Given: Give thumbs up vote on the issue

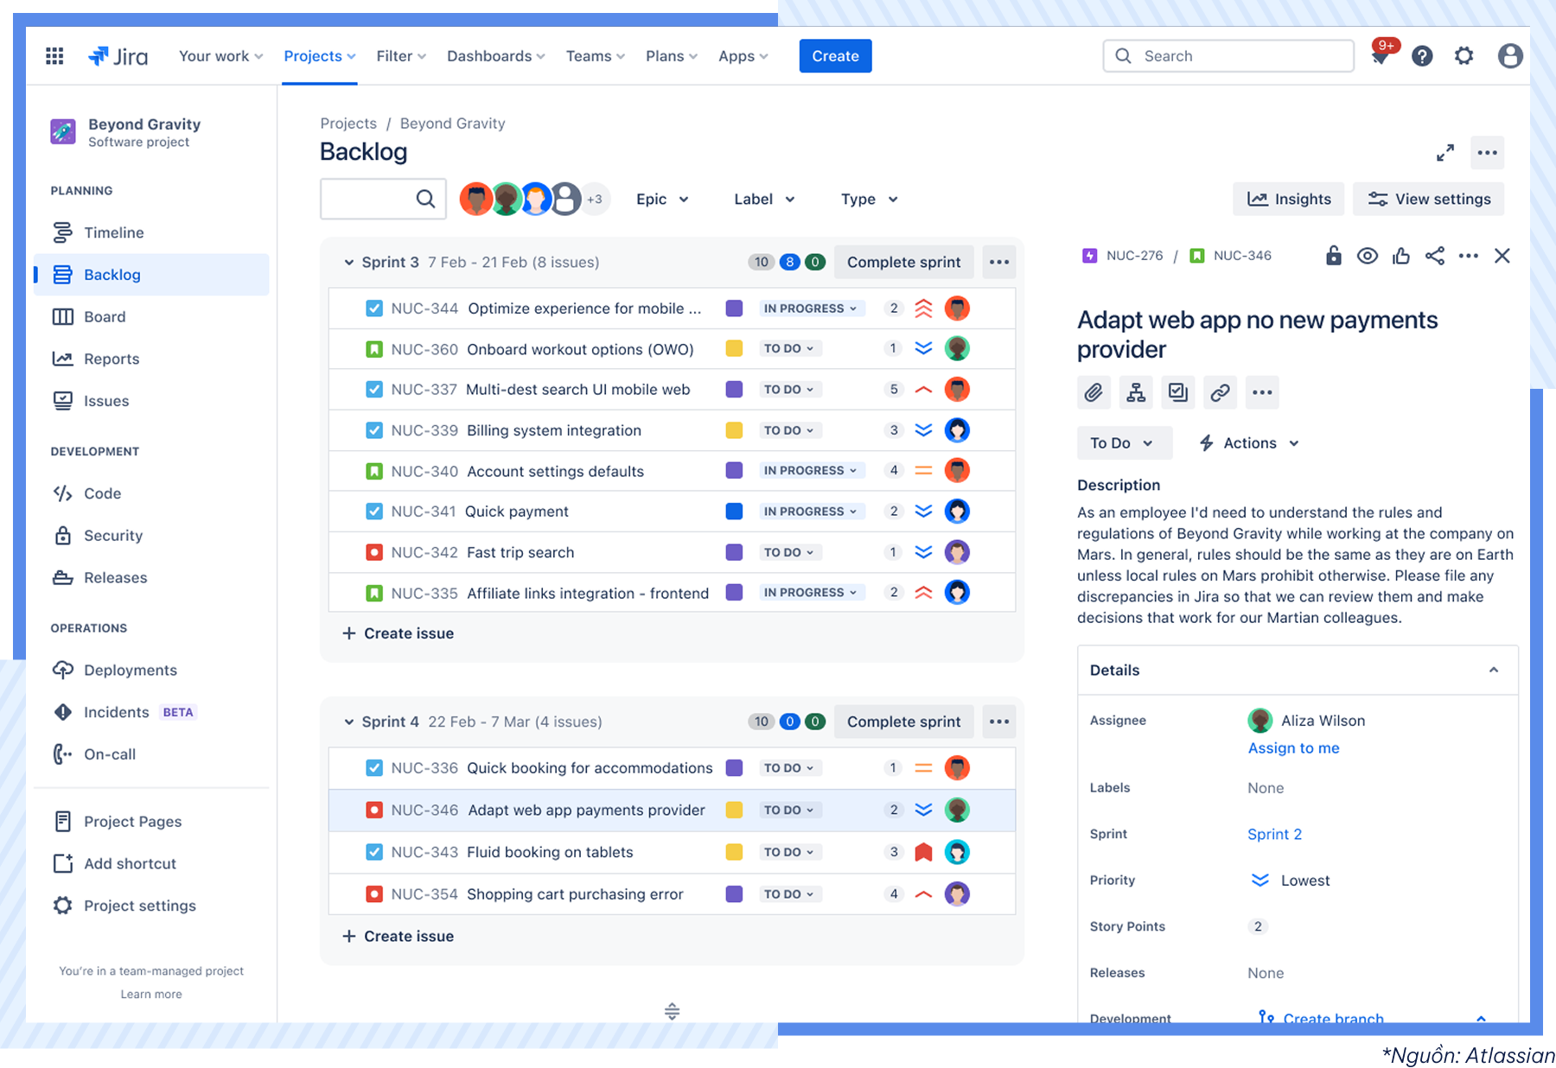Looking at the screenshot, I should coord(1401,256).
